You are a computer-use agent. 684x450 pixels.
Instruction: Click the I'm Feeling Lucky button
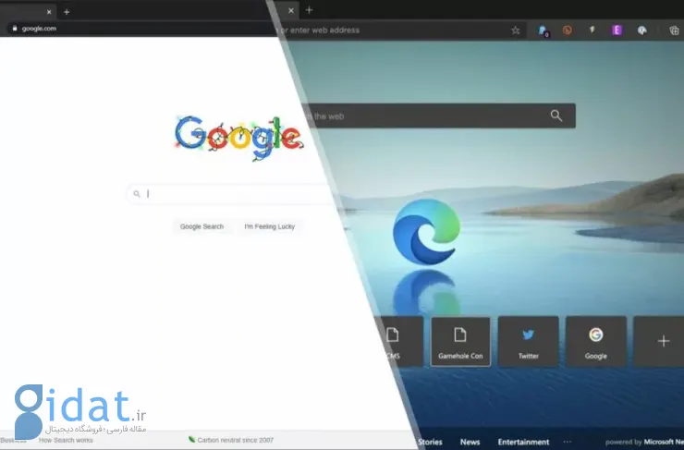tap(270, 226)
